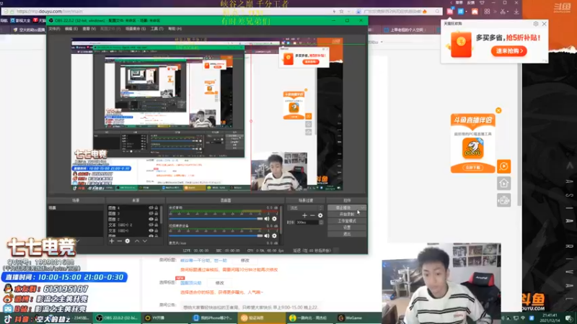577x324 pixels.
Task: Lock the 图像 3 source
Action: [157, 213]
